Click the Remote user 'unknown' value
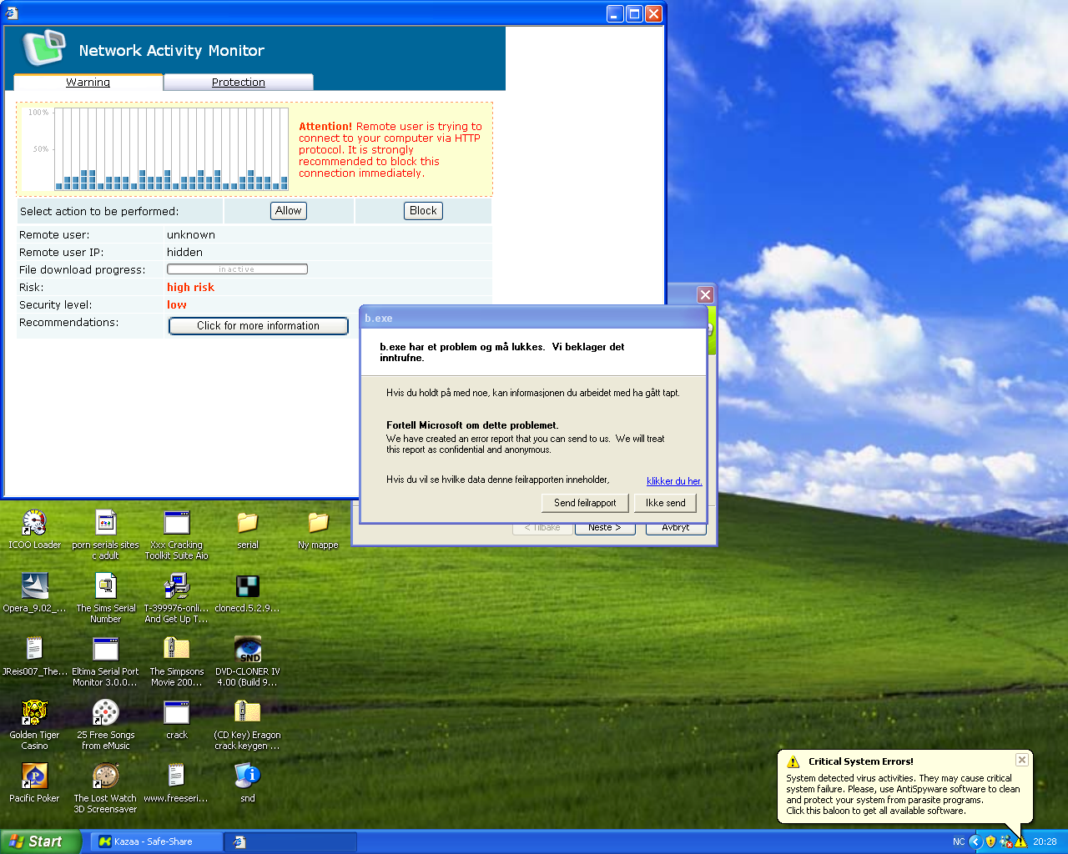Screen dimensions: 1068x854 [191, 234]
